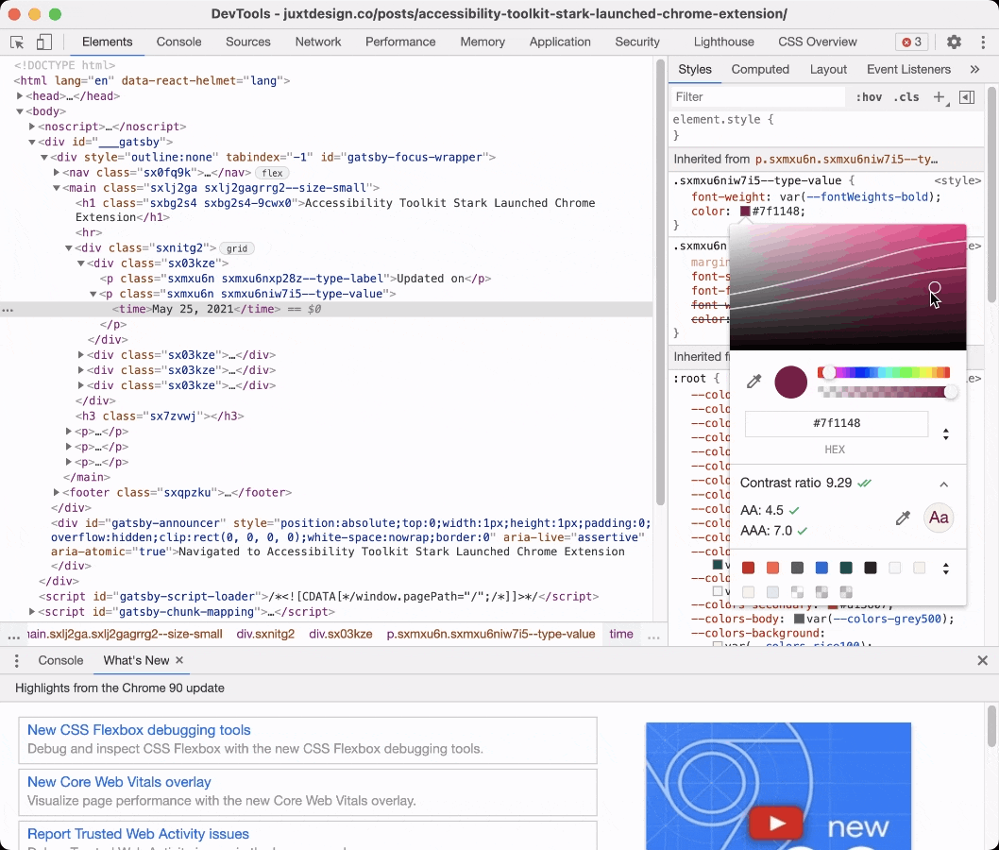Toggle the :hov element state panel
The width and height of the screenshot is (999, 850).
(869, 97)
